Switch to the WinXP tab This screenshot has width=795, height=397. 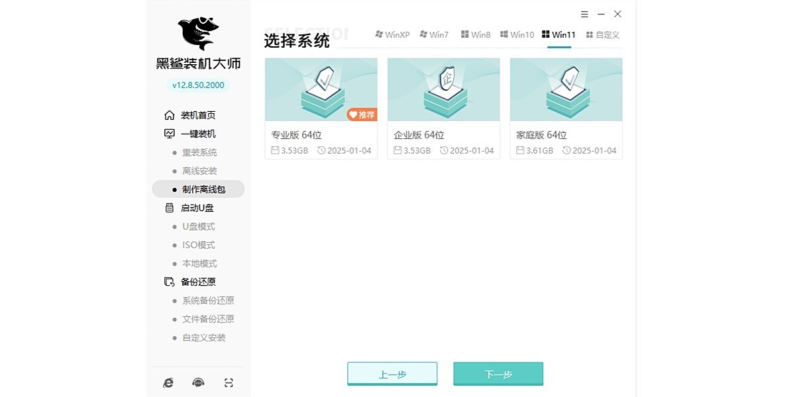click(393, 34)
